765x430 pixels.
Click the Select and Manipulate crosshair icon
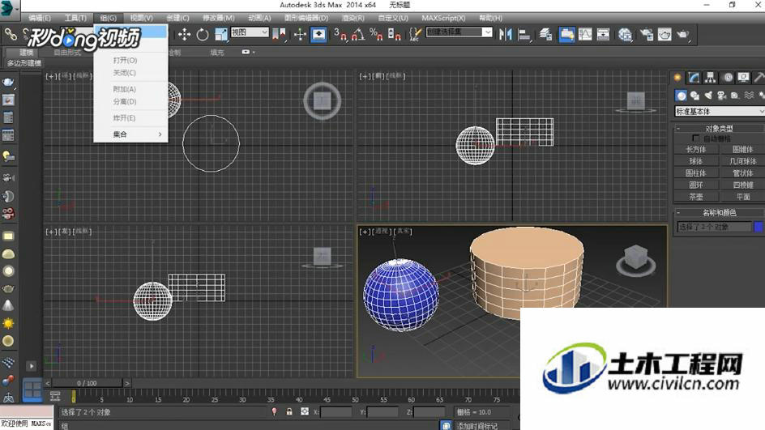[300, 34]
